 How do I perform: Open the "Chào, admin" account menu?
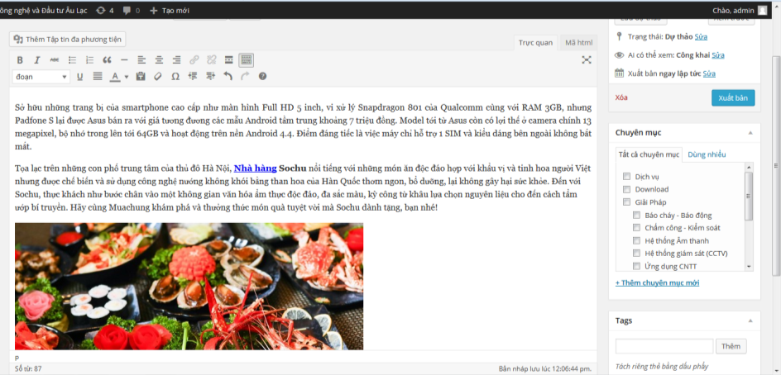pos(740,11)
